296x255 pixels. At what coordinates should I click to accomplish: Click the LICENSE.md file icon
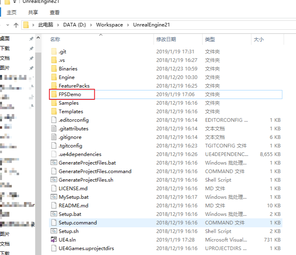coord(54,188)
